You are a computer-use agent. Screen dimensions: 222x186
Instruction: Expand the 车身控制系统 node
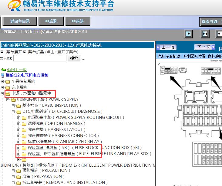coord(2,81)
